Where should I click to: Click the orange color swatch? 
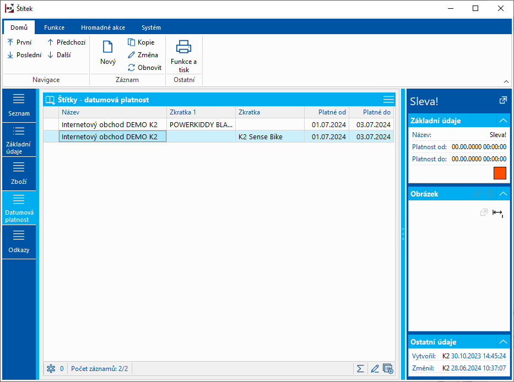coord(499,173)
